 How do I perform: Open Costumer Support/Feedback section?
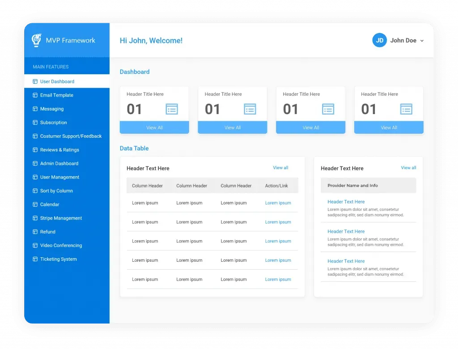(x=67, y=136)
